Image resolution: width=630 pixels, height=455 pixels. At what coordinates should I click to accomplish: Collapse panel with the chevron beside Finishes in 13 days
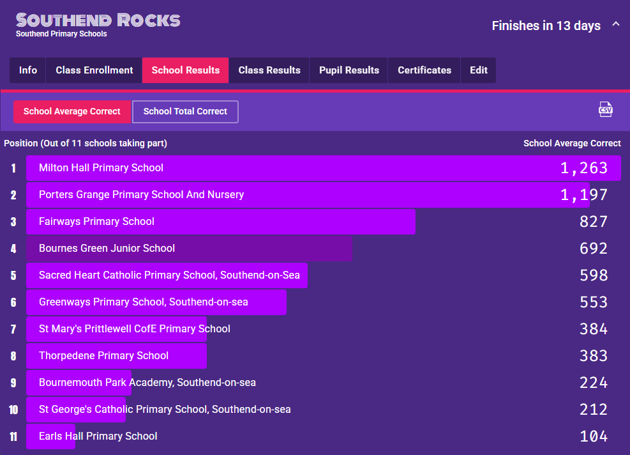click(615, 24)
